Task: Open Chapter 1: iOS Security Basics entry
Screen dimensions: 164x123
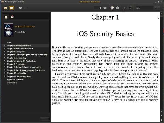Action: [x=19, y=46]
